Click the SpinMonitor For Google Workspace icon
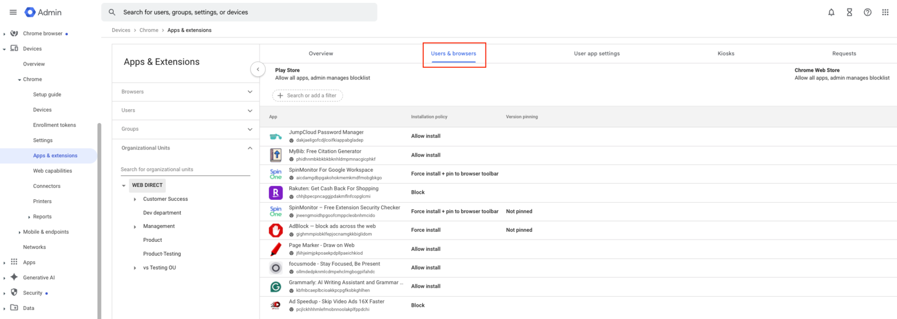Viewport: 897px width, 319px height. [276, 174]
